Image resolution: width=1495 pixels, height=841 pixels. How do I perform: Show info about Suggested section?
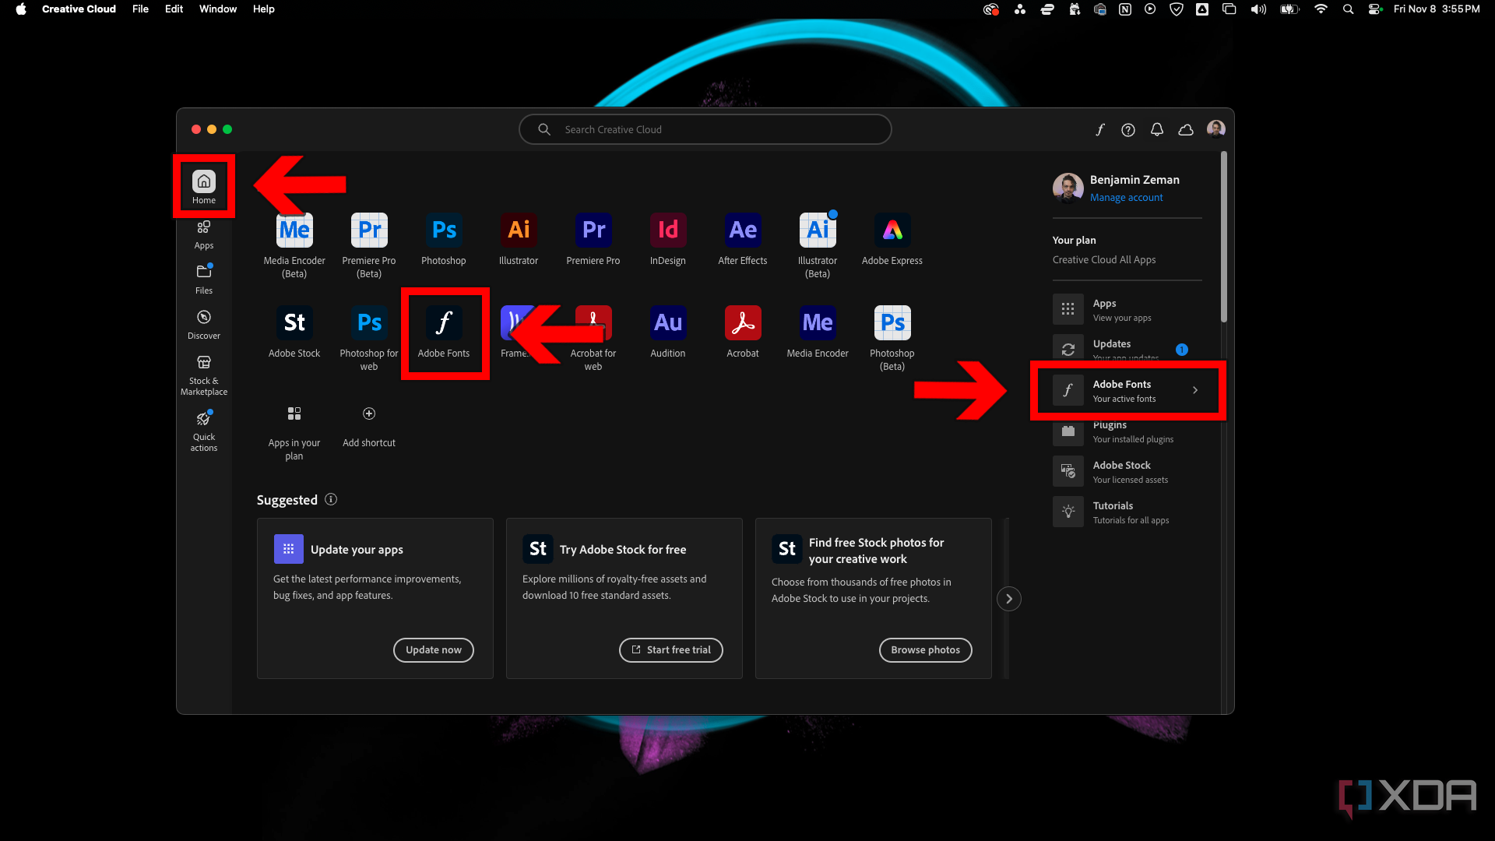331,499
